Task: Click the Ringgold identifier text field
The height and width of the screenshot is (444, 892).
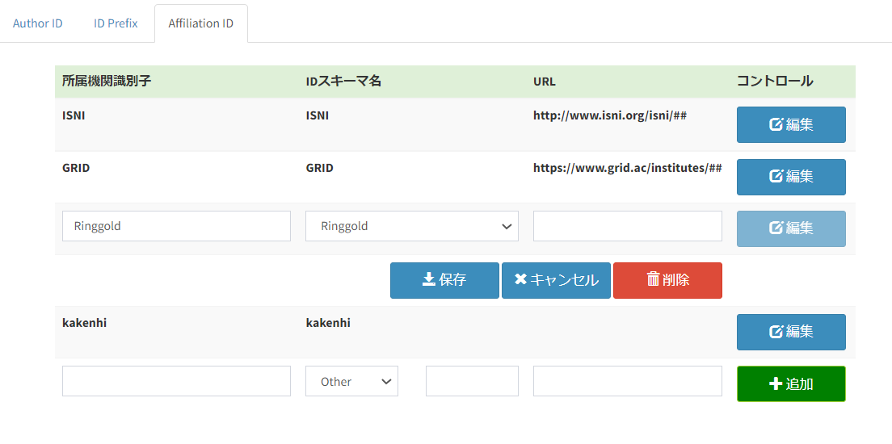Action: pyautogui.click(x=176, y=226)
